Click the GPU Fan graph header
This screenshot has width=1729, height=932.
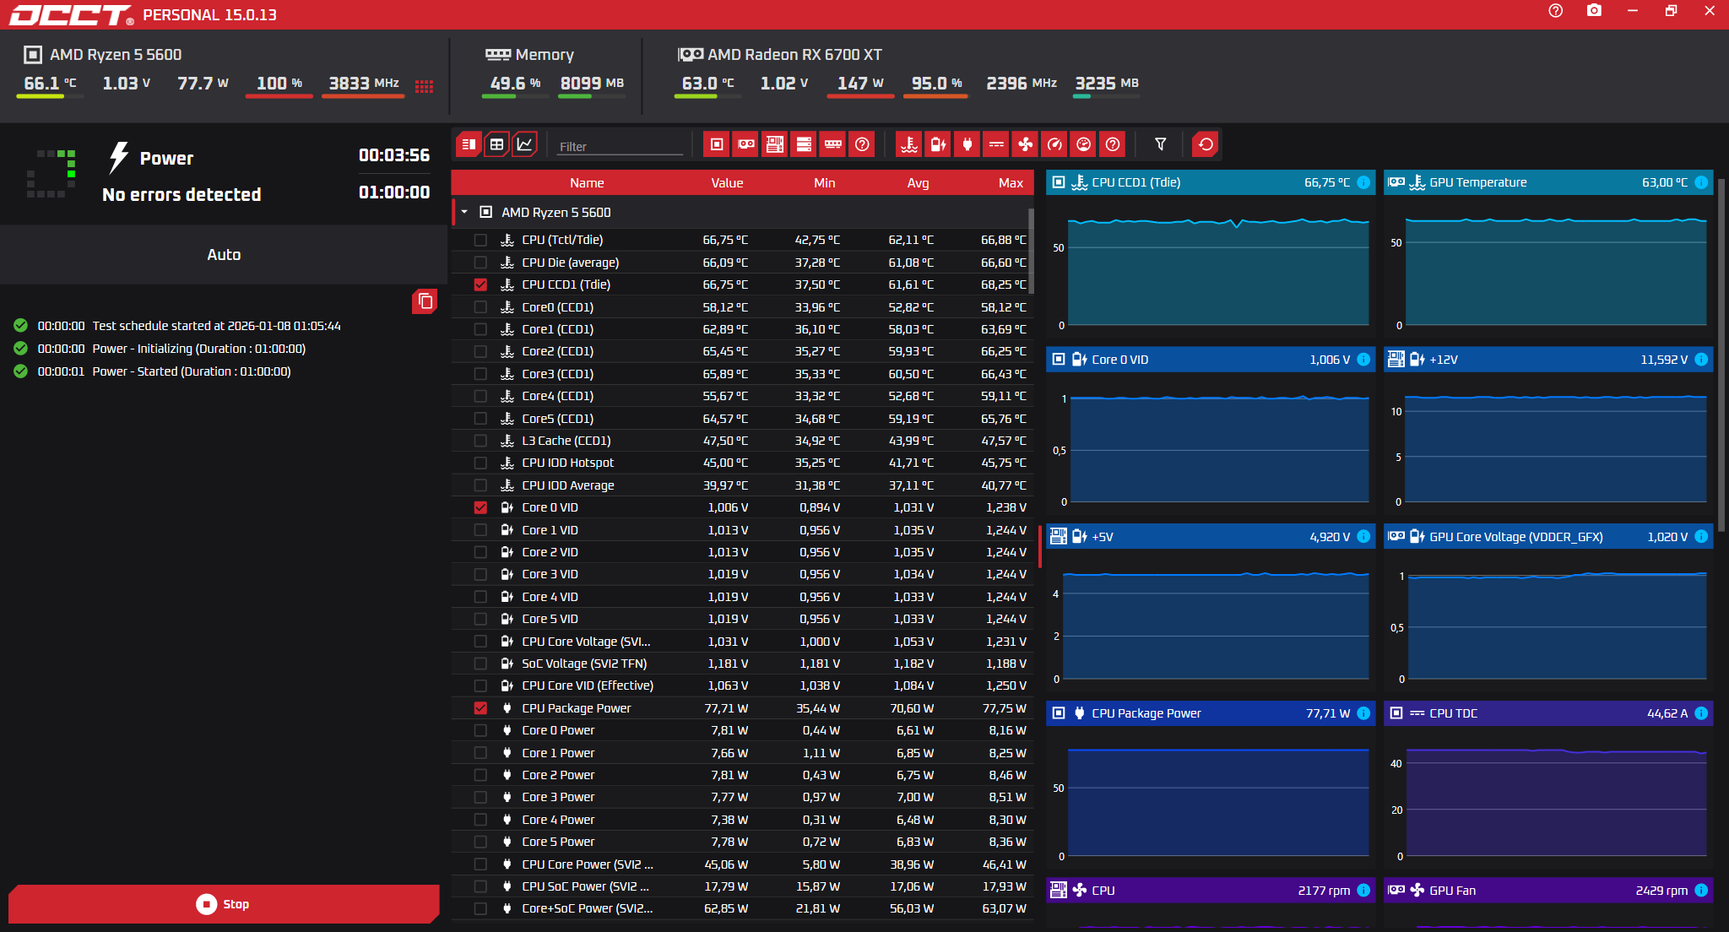coord(1548,891)
